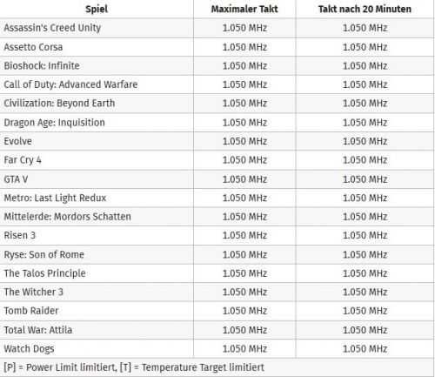This screenshot has height=377, width=435.
Task: Select the Assetto Corsa game name
Action: (33, 47)
